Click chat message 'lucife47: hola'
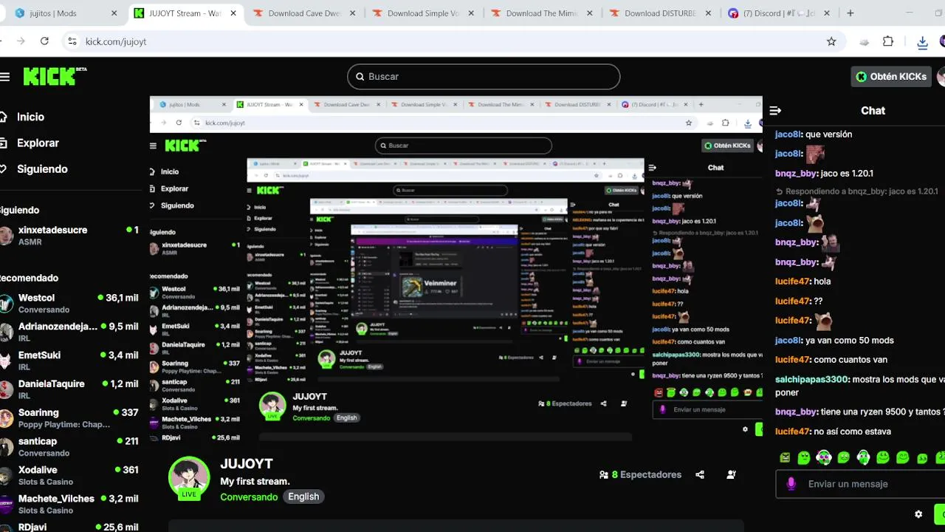The image size is (945, 532). click(x=803, y=282)
